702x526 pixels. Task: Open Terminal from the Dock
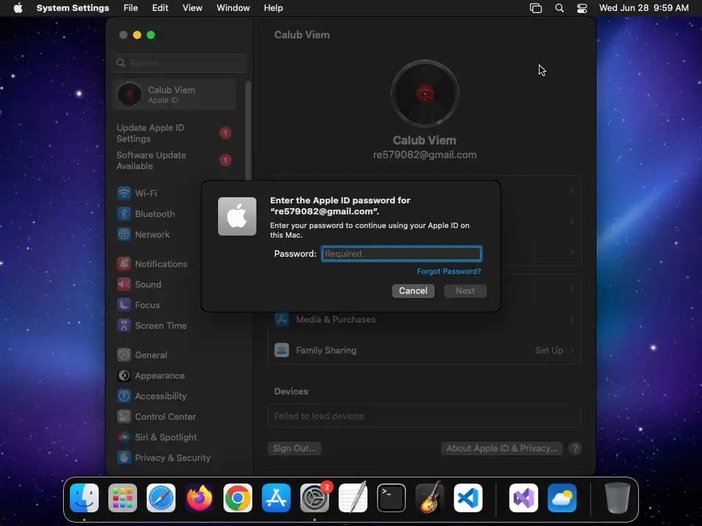pos(391,498)
